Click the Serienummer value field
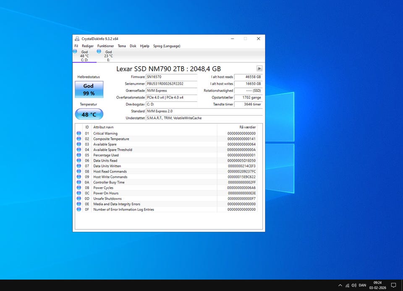The width and height of the screenshot is (403, 291). [171, 84]
